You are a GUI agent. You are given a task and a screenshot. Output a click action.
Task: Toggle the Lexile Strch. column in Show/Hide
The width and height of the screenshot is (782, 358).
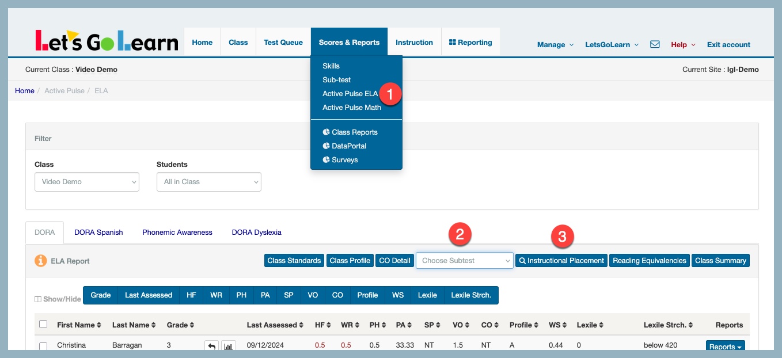[471, 295]
